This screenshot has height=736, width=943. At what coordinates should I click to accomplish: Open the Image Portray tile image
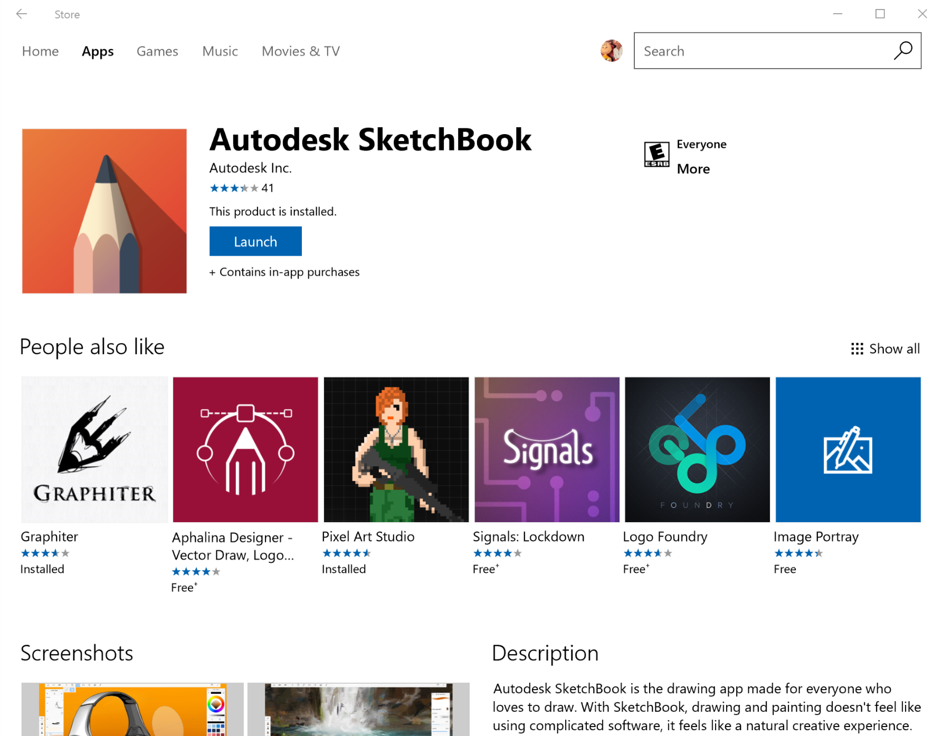848,449
